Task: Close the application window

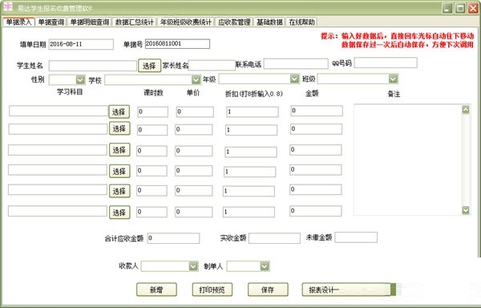Action: click(x=473, y=8)
